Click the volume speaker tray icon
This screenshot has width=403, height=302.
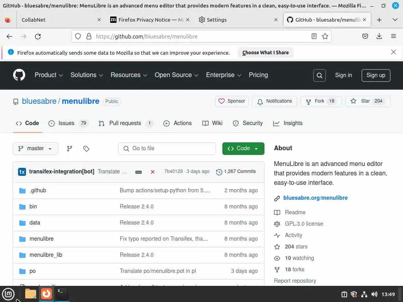pos(374,294)
